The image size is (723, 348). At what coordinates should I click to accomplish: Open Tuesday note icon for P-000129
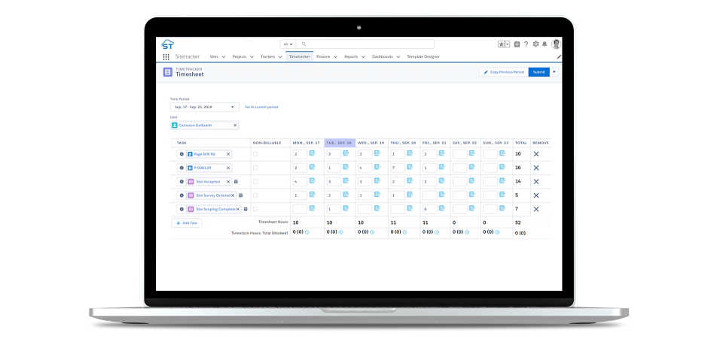click(x=346, y=167)
